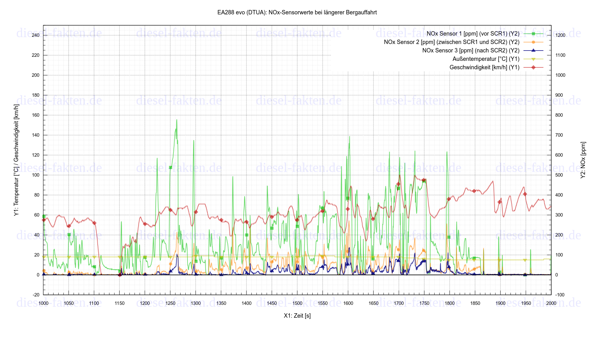This screenshot has height=337, width=599.
Task: Click orange circle marker of NOx Sensor 2 legend
Action: coord(533,42)
